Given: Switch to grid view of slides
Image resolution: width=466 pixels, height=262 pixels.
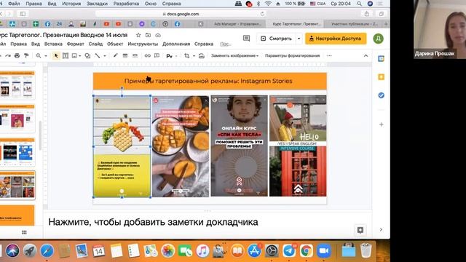Looking at the screenshot, I should click(24, 232).
